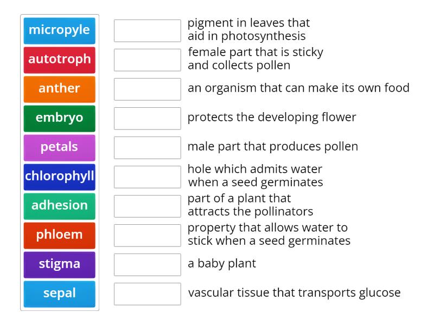434x325 pixels.
Task: Choose the embryo word tile
Action: click(x=59, y=118)
